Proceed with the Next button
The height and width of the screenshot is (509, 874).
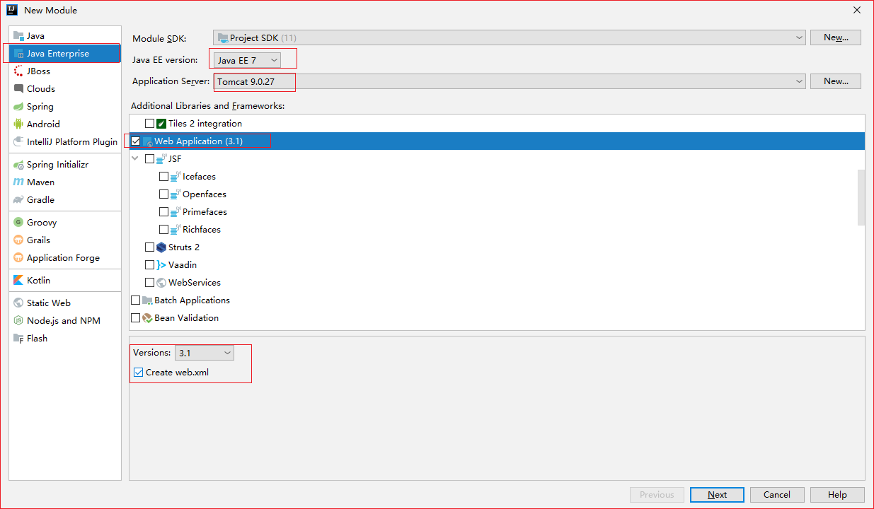coord(717,495)
